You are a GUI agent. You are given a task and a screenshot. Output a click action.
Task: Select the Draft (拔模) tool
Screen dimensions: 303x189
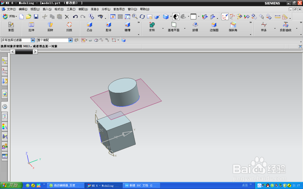tap(195, 27)
